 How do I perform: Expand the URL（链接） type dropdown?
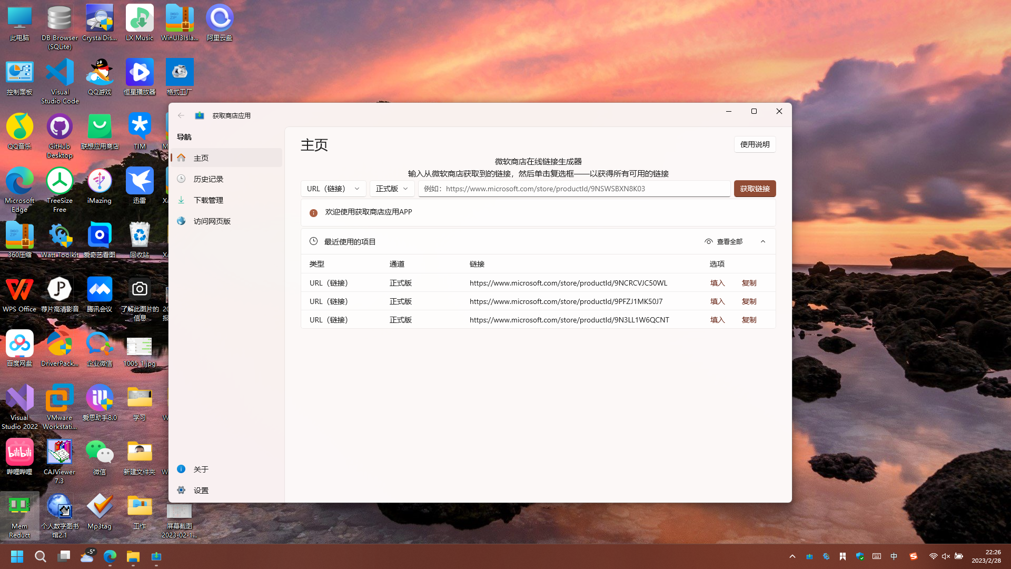coord(333,189)
